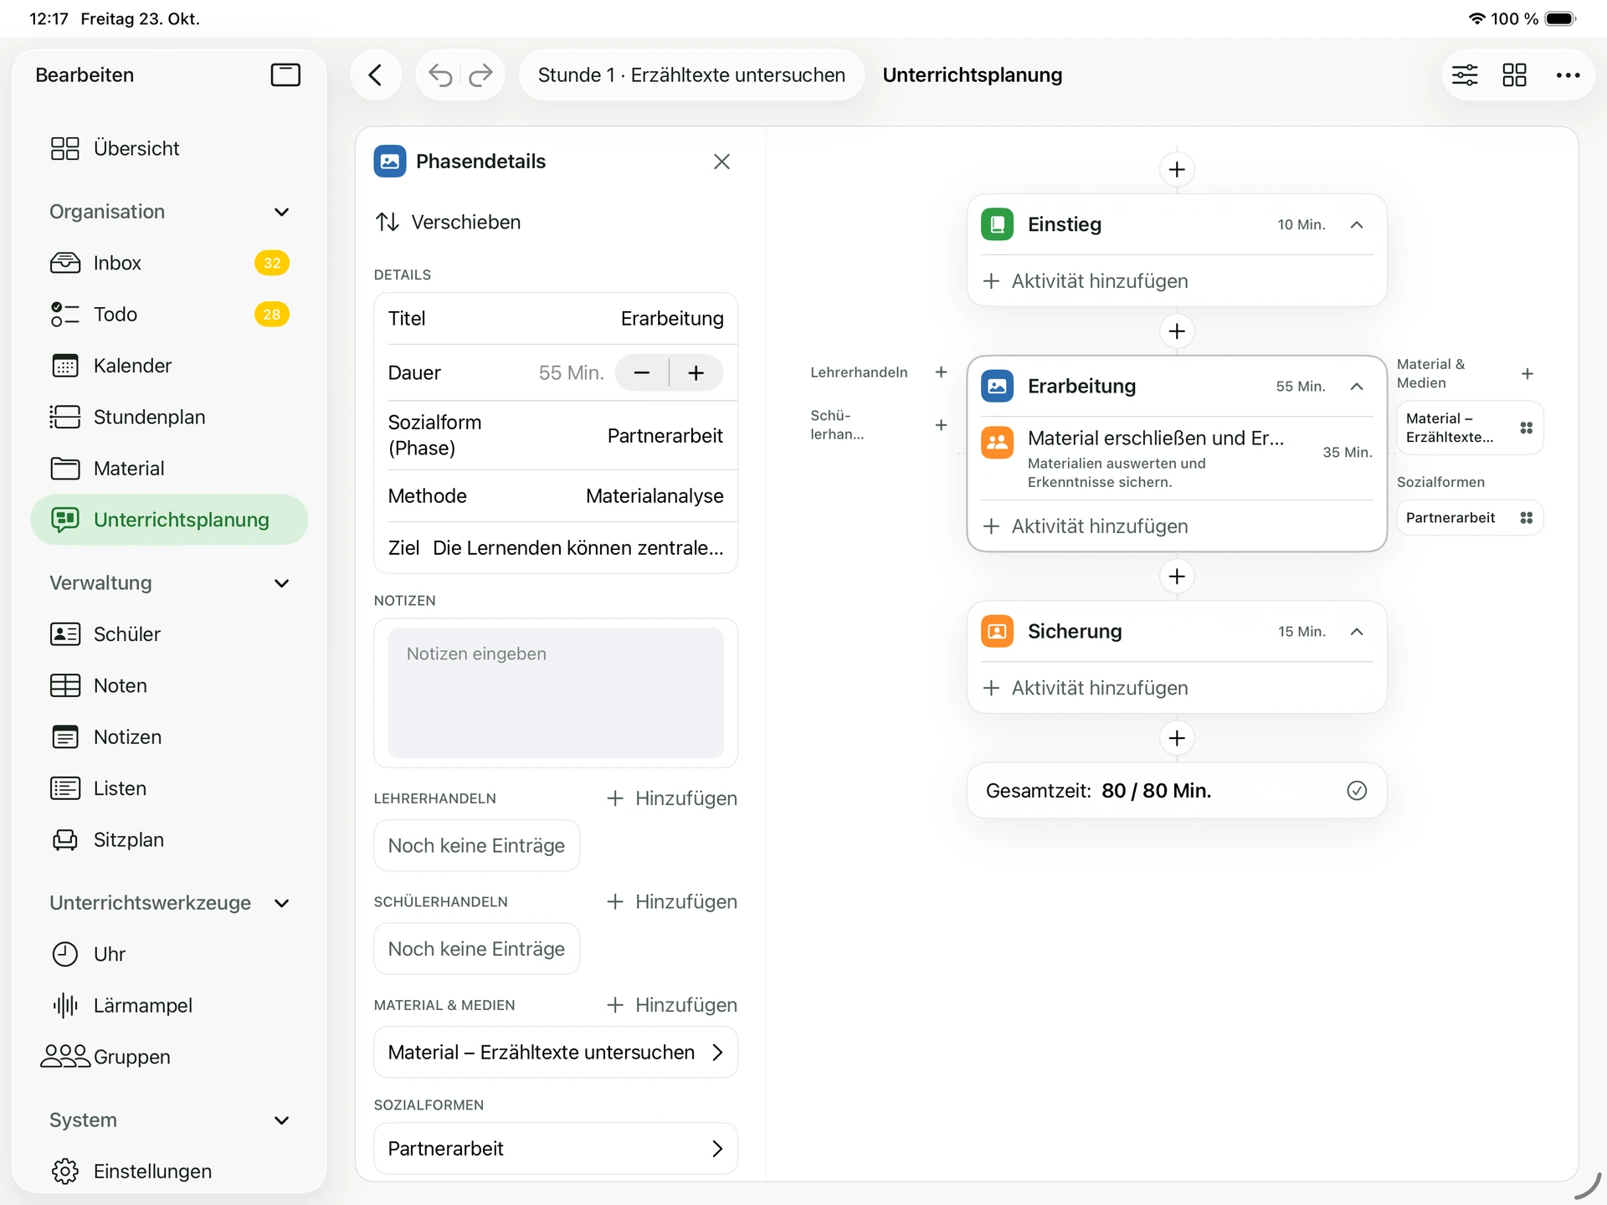This screenshot has height=1205, width=1607.
Task: Open Inbox in the sidebar
Action: tap(169, 263)
